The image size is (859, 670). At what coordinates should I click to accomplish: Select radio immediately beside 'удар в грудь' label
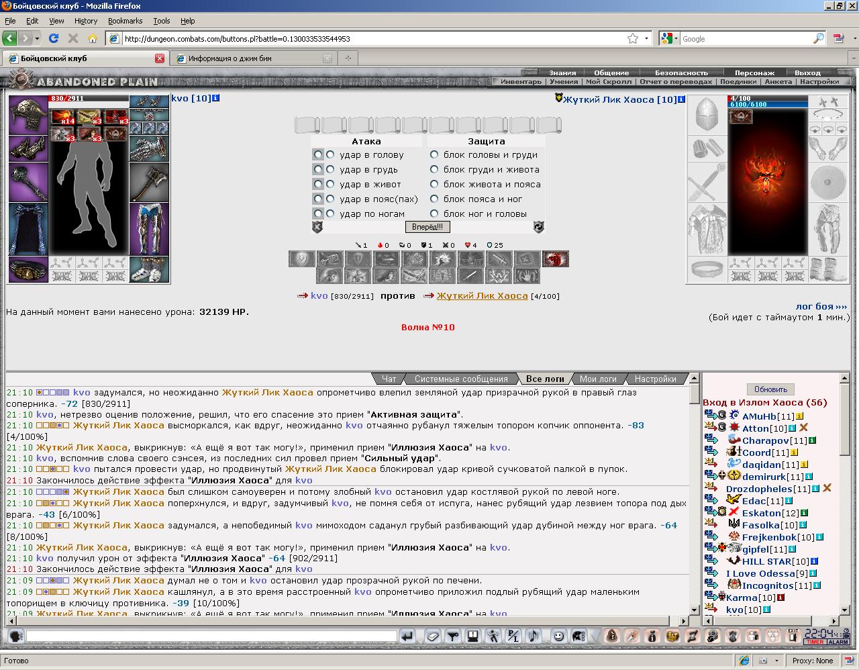point(330,169)
